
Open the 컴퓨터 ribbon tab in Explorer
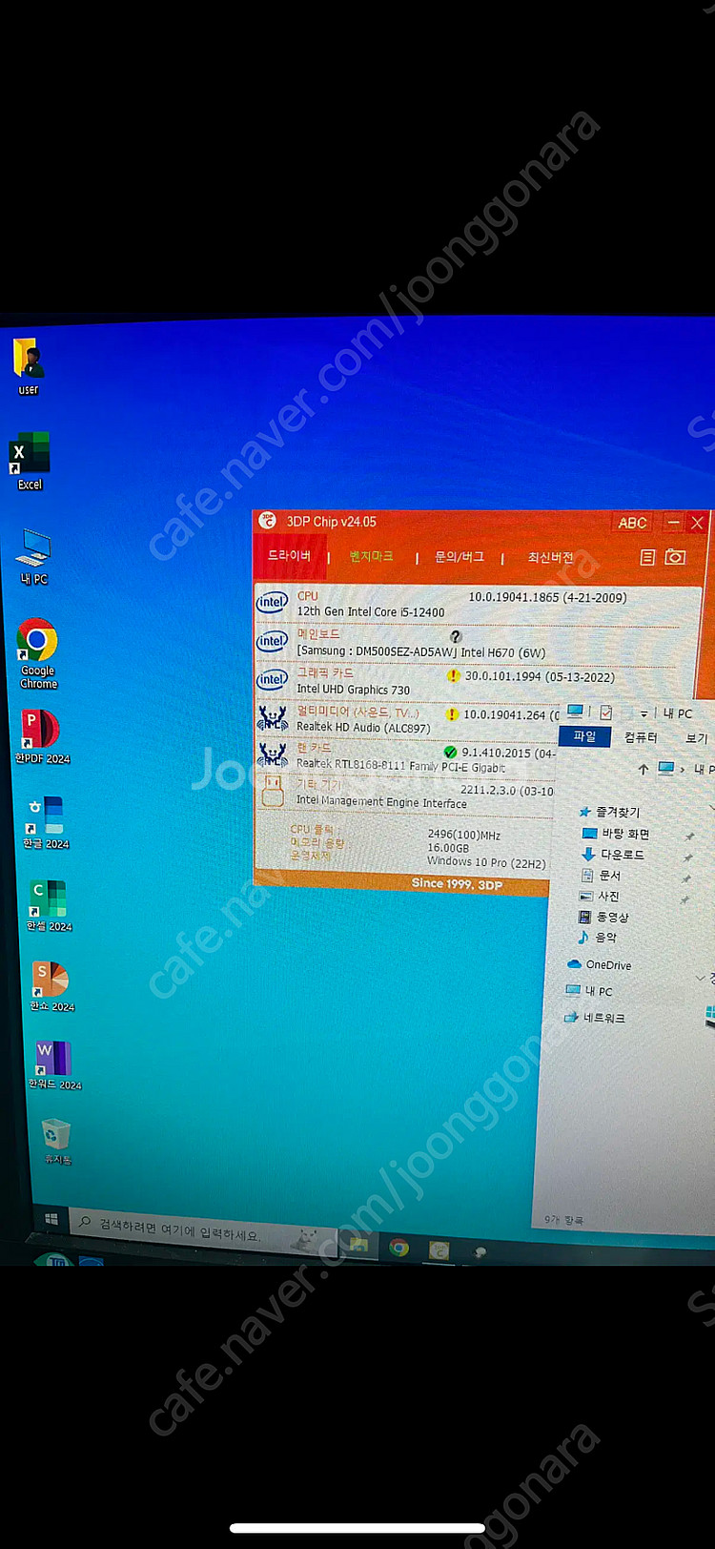coord(641,737)
